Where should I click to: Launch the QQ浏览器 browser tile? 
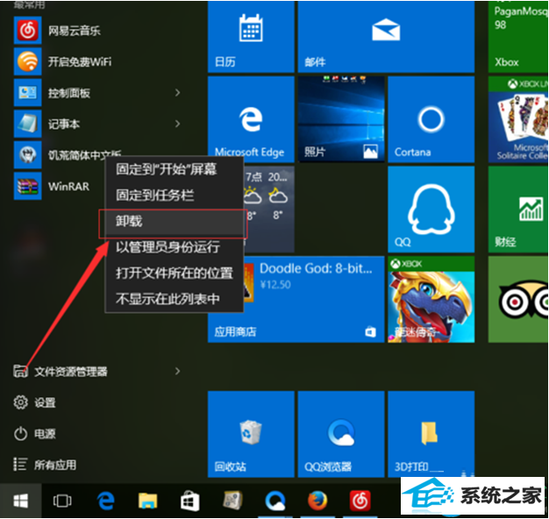[x=341, y=434]
